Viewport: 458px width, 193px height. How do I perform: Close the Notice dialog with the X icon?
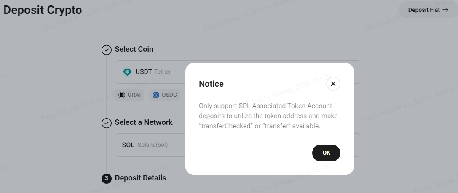(x=333, y=84)
